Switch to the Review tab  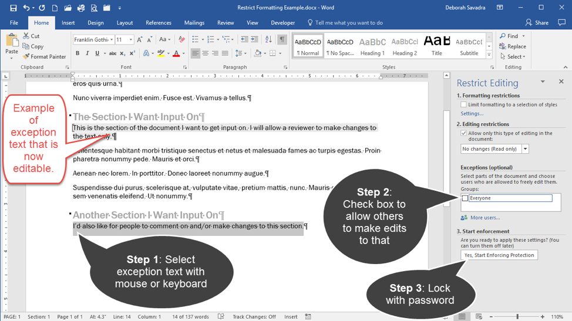(x=226, y=22)
